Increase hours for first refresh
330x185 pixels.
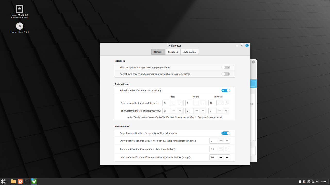[203, 103]
